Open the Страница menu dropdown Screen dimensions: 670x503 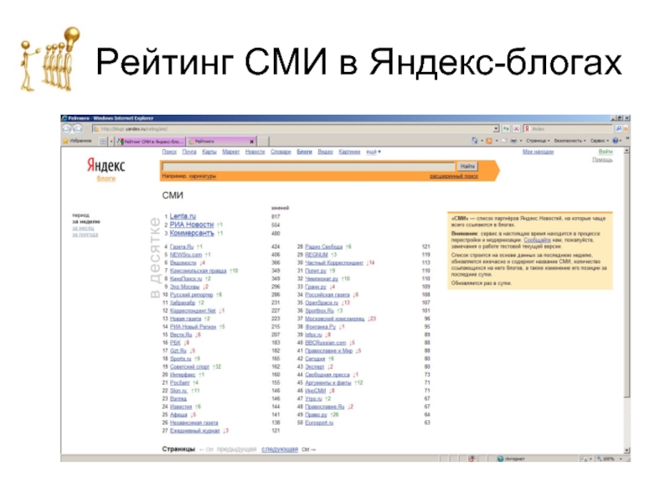(538, 140)
